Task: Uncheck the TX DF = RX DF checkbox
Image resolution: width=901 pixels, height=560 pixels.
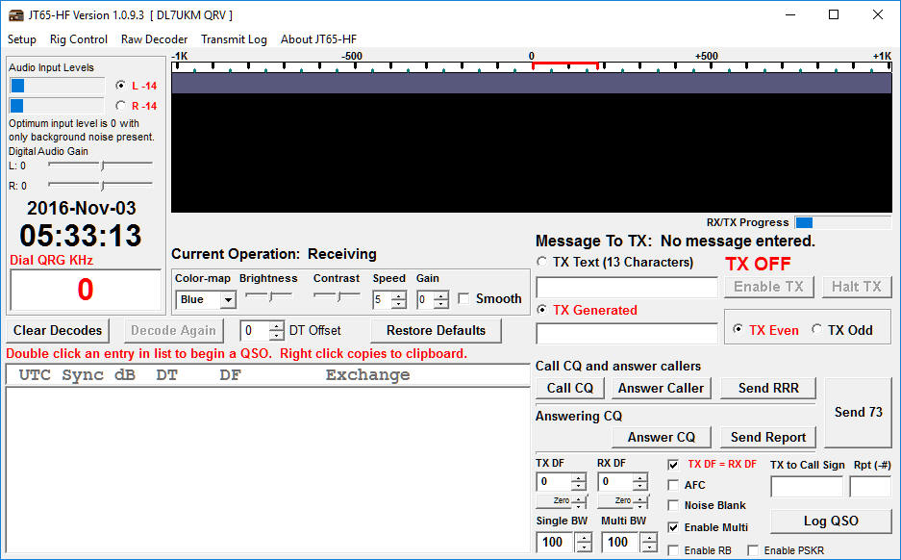Action: coord(673,465)
